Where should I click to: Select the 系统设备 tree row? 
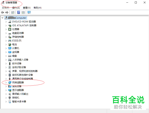(x=15, y=86)
